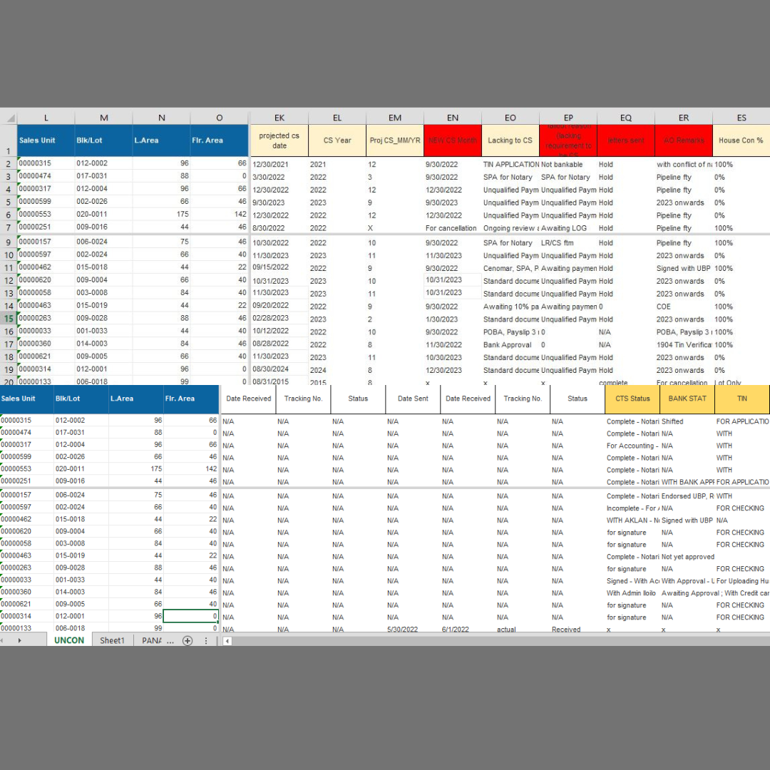Click the 'With Admin Iloilo' cell
This screenshot has width=770, height=770.
(631, 593)
